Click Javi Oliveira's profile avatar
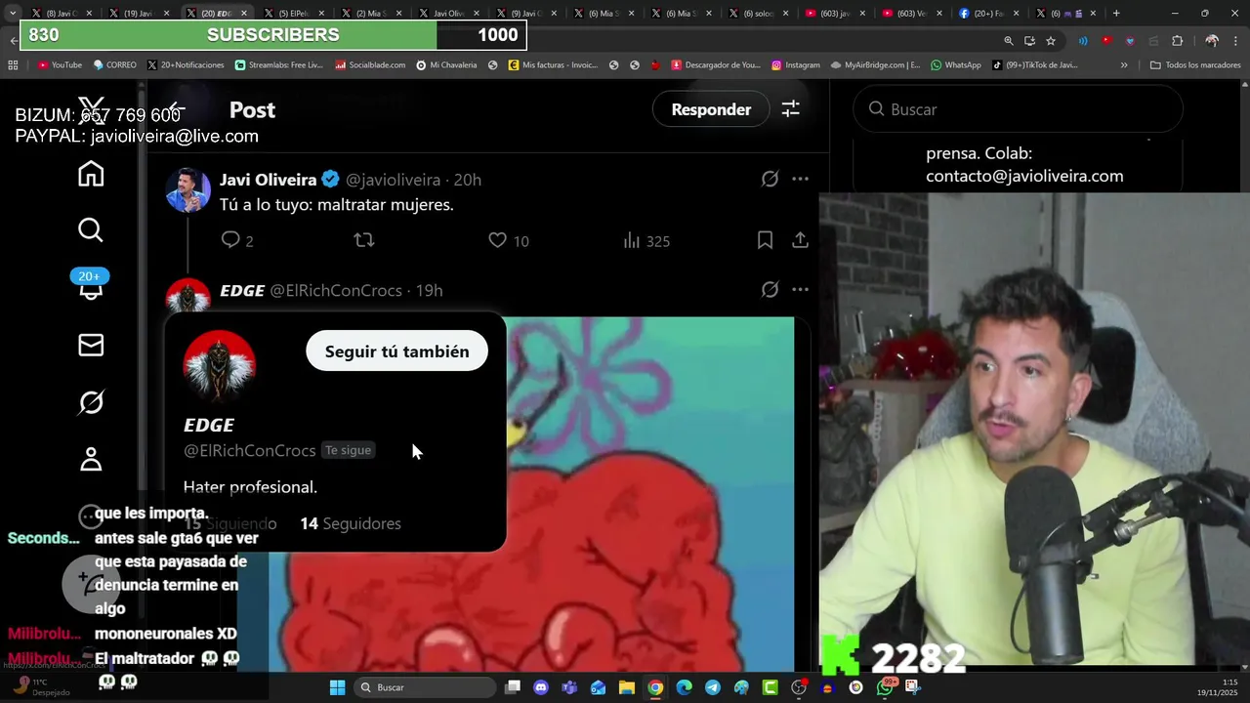Screen dimensions: 1250x703 coord(187,189)
